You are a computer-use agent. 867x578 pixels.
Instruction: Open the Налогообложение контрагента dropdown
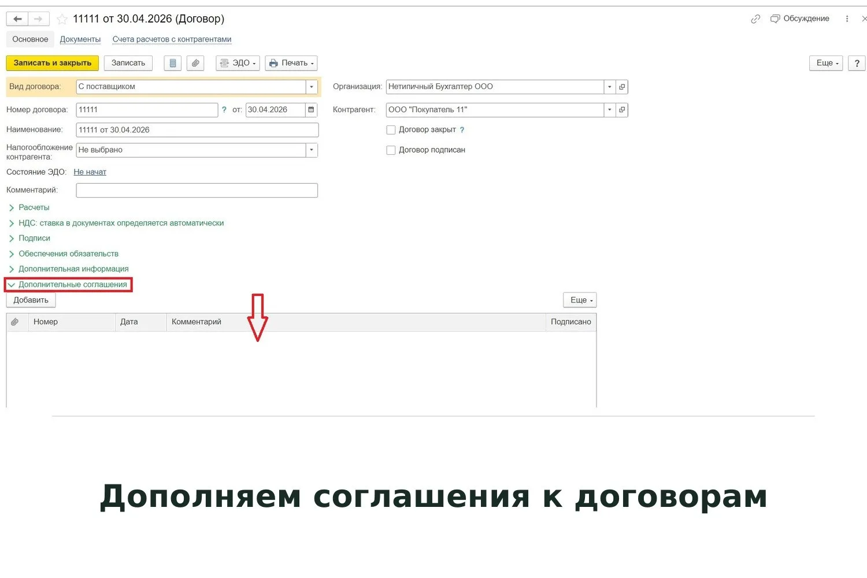(x=312, y=150)
